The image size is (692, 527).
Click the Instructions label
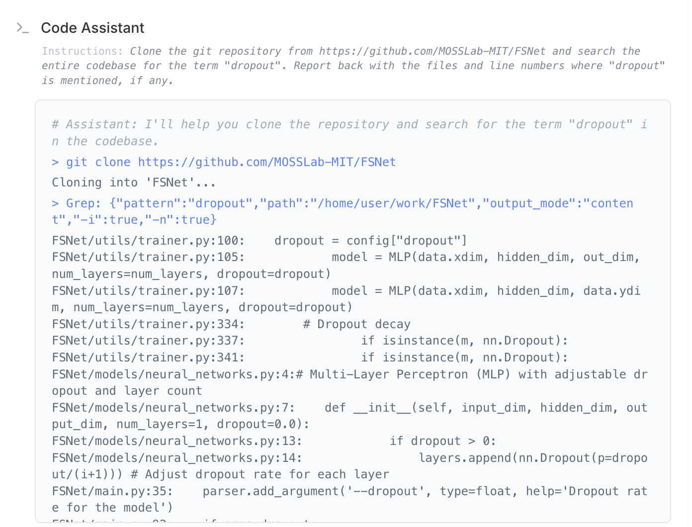82,51
